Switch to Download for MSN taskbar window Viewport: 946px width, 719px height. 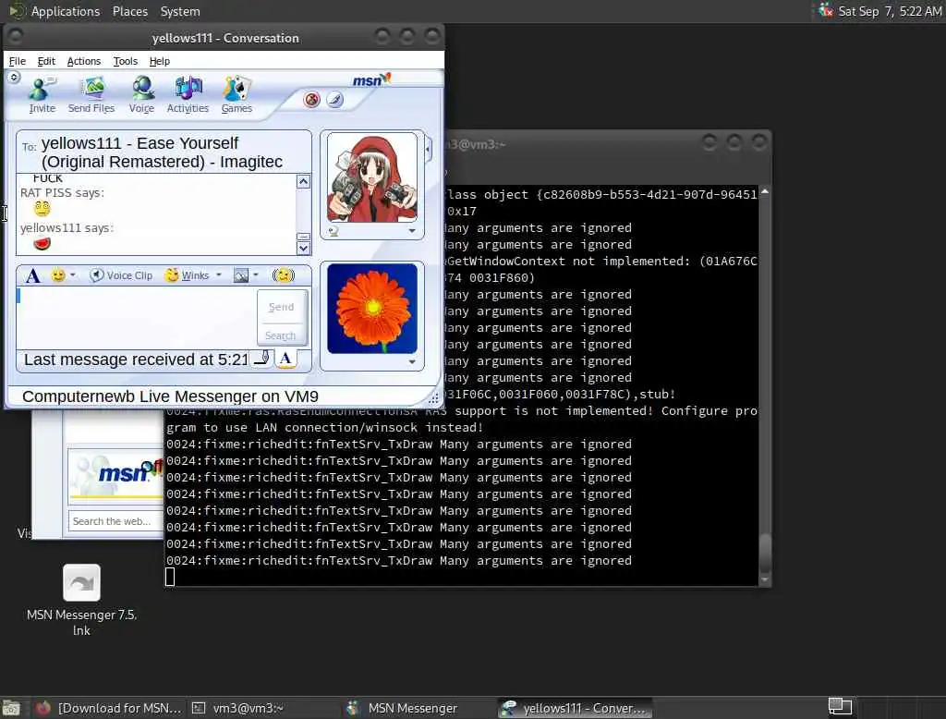pyautogui.click(x=109, y=708)
